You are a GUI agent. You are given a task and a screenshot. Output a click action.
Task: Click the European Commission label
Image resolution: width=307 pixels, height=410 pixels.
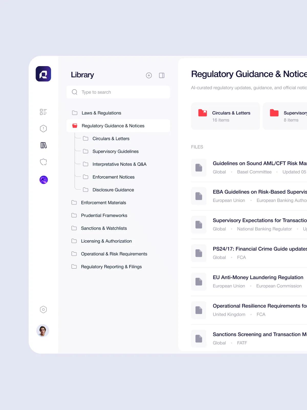coord(279,286)
